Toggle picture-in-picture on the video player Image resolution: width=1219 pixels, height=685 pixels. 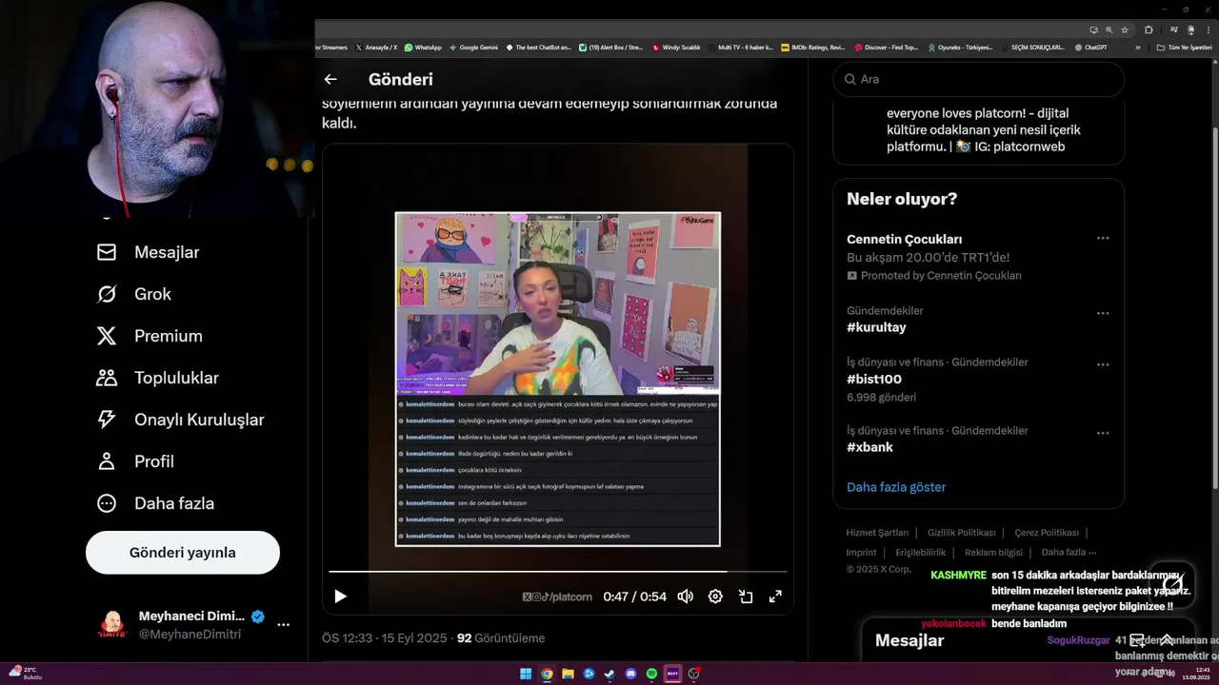pyautogui.click(x=746, y=597)
